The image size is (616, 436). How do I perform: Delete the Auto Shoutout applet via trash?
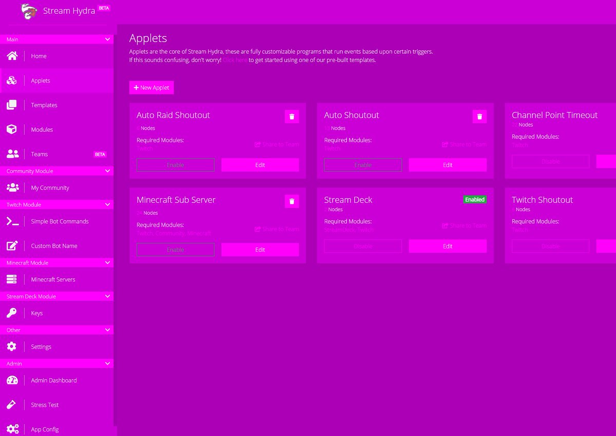479,116
